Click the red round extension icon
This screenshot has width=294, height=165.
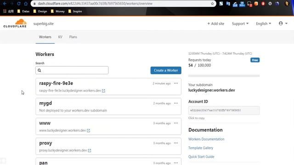(x=263, y=4)
